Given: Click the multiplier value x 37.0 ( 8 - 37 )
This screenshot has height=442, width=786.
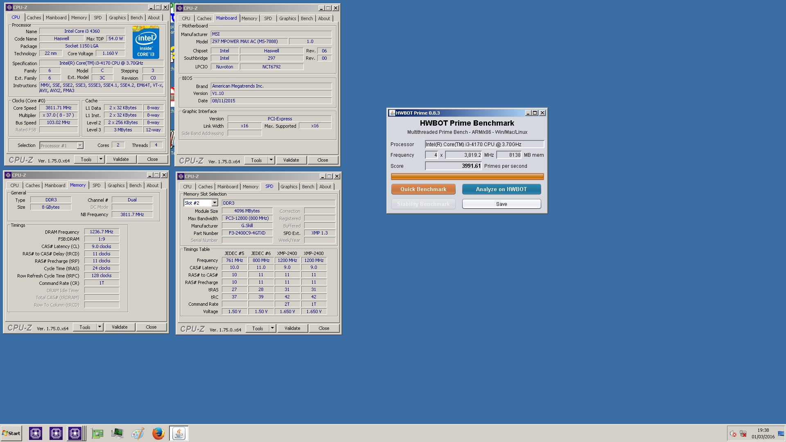Looking at the screenshot, I should click(x=59, y=115).
